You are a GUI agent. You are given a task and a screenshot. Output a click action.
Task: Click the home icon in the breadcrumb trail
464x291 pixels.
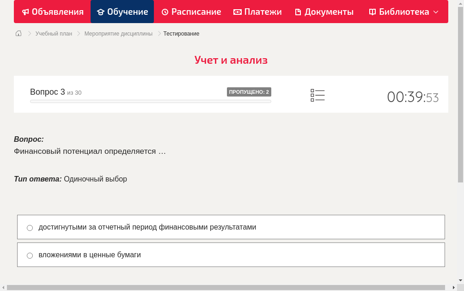[x=18, y=33]
